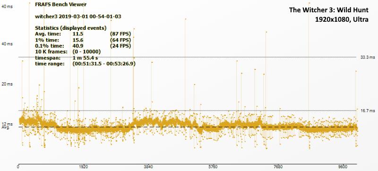
Task: Click the 9600 x-axis tick label
Action: click(x=343, y=167)
